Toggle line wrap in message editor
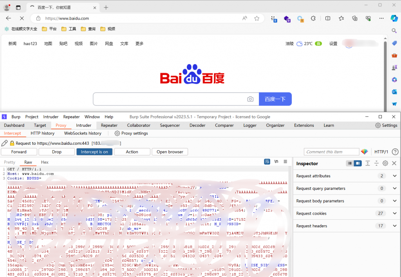Image resolution: width=401 pixels, height=277 pixels. pyautogui.click(x=267, y=162)
